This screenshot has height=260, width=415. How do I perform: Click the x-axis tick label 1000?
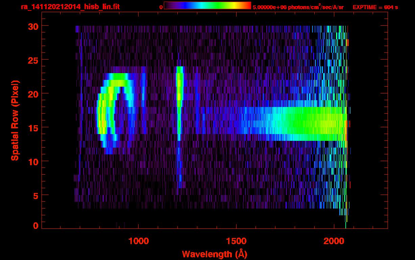click(x=139, y=241)
